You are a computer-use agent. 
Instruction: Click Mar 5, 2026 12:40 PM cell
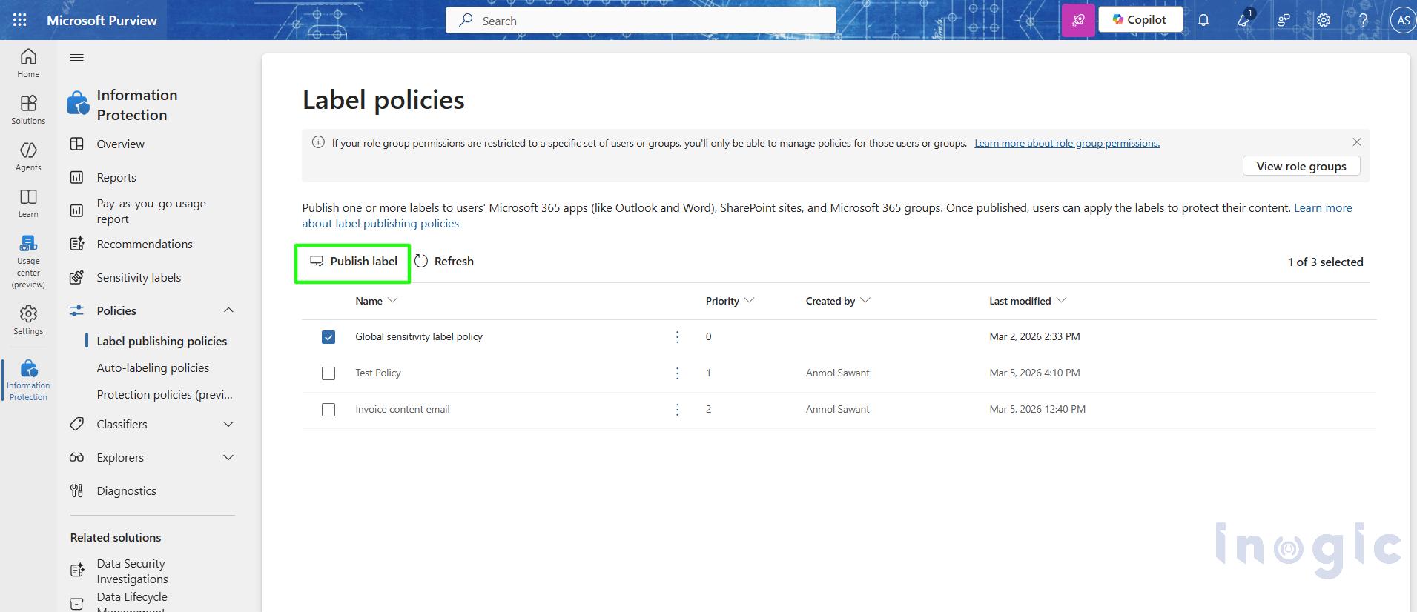click(x=1037, y=409)
